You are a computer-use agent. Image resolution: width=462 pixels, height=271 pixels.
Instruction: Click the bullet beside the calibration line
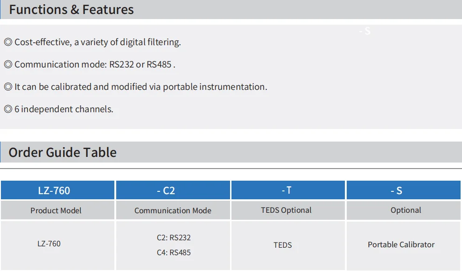tap(8, 87)
